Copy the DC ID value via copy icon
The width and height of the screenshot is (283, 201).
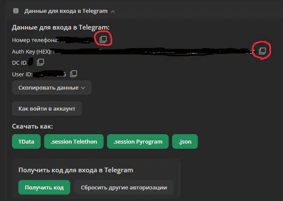(x=40, y=62)
